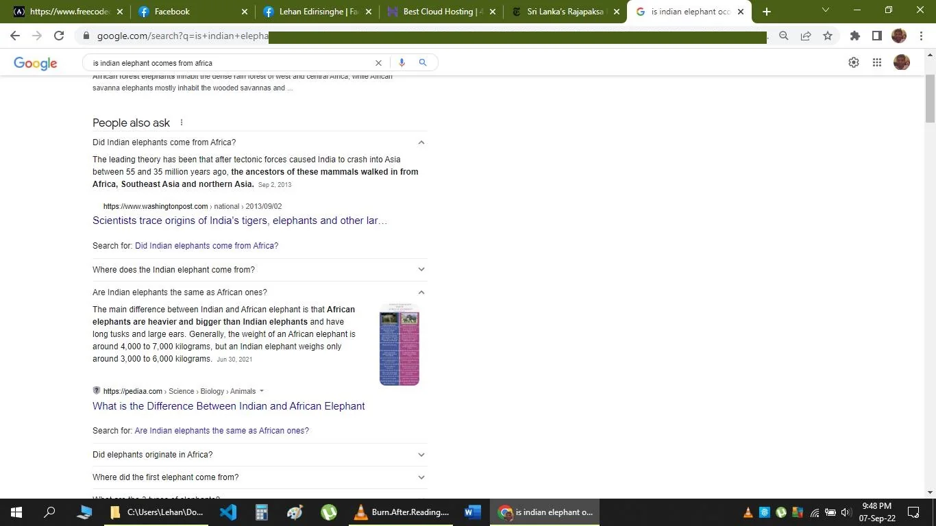
Task: Switch to Visual Studio Code from the taskbar
Action: coord(228,512)
